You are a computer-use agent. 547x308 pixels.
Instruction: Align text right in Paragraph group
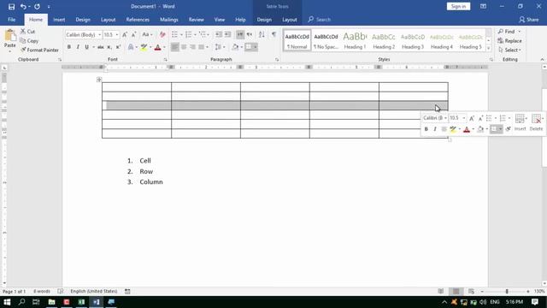(192, 47)
